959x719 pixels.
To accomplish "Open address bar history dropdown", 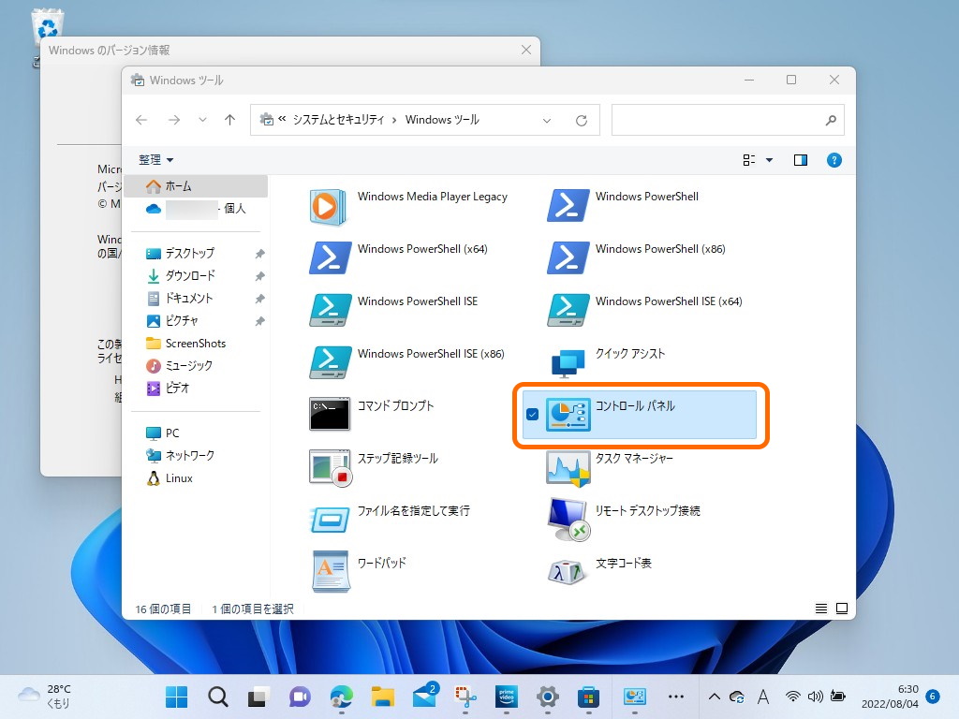I will [547, 121].
